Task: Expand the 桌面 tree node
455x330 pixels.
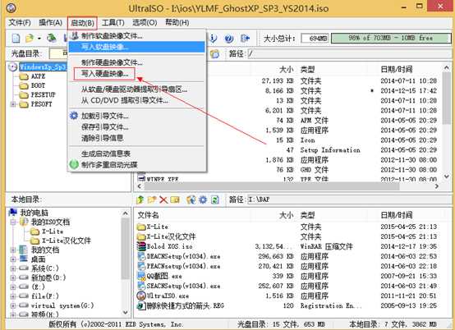Action: tap(13, 259)
